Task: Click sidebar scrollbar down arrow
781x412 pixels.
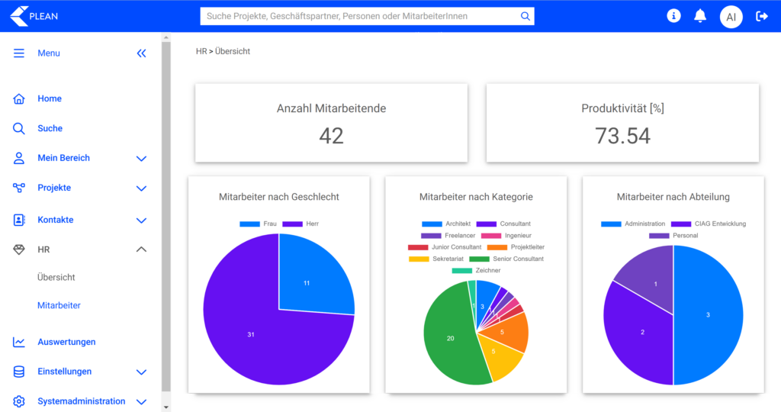Action: tap(166, 407)
